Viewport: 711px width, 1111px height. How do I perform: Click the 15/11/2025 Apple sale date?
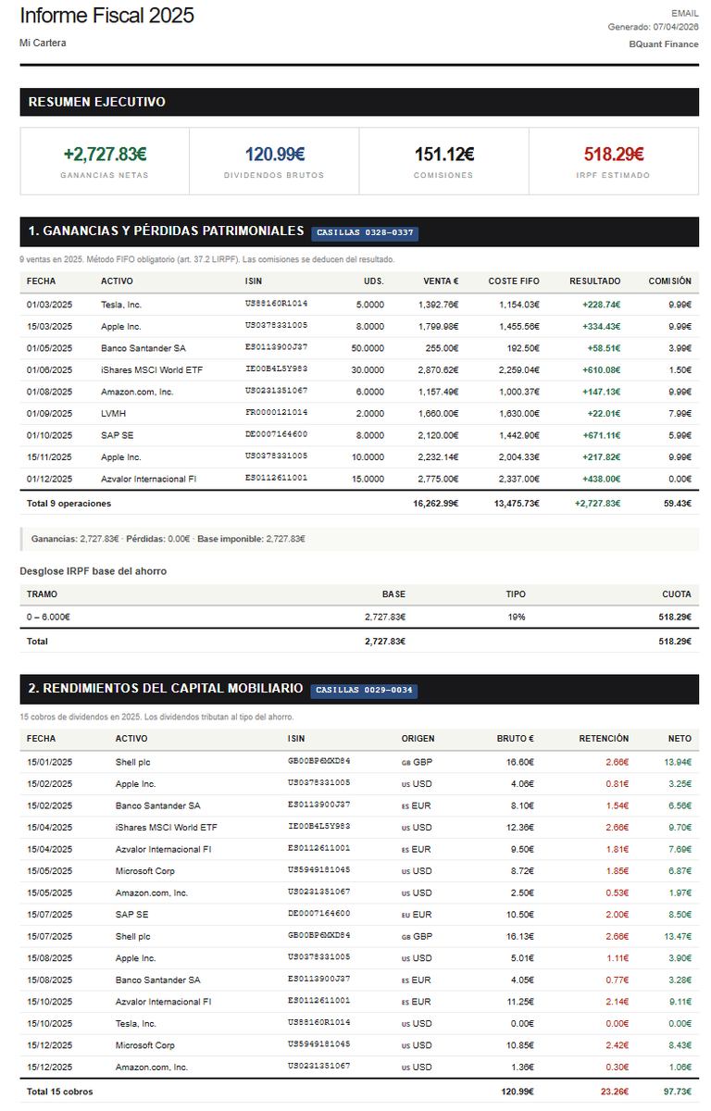pyautogui.click(x=48, y=456)
